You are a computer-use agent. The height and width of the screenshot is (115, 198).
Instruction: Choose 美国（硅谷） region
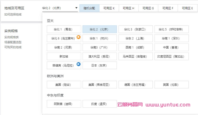(64, 85)
